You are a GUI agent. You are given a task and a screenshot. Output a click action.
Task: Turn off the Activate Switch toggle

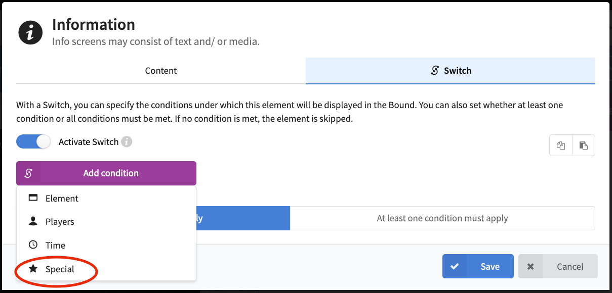(33, 142)
